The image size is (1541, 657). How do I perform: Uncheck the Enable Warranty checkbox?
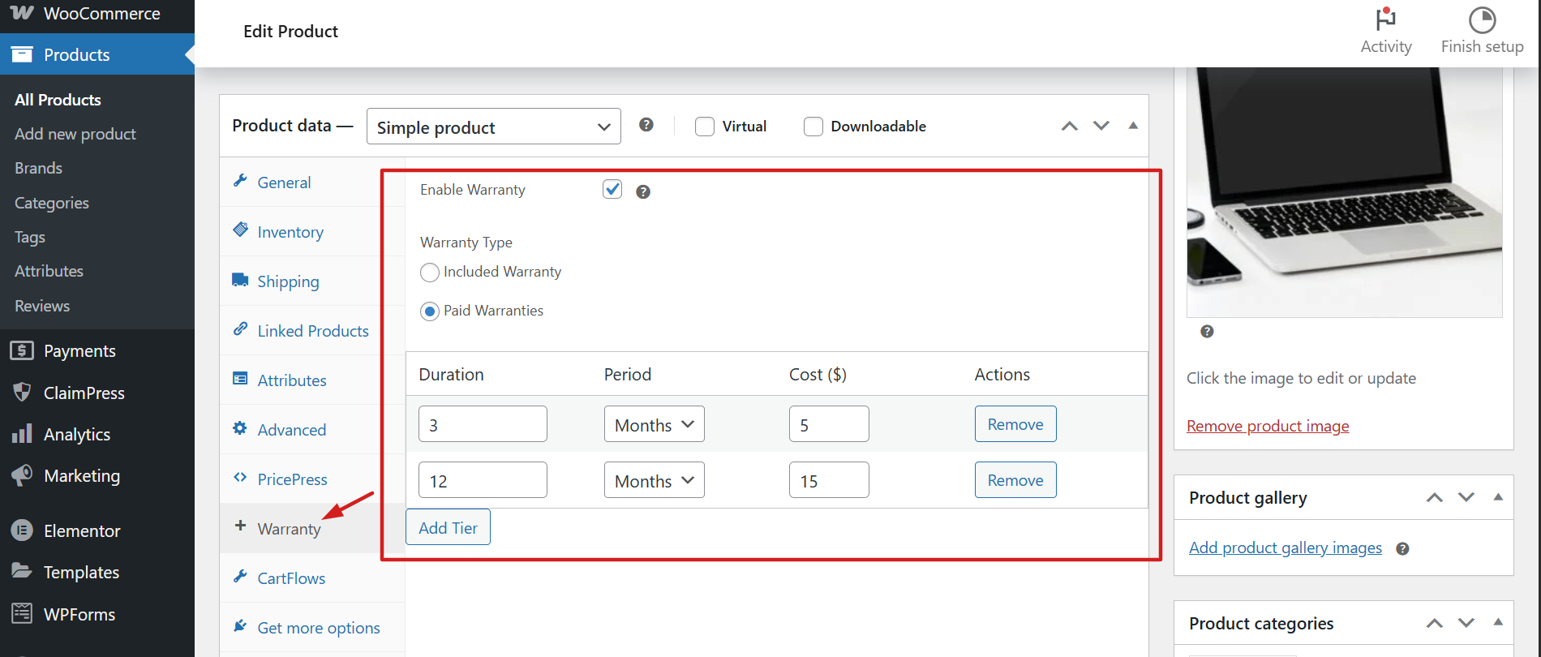(x=612, y=190)
